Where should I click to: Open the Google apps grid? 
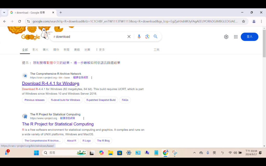[236, 37]
